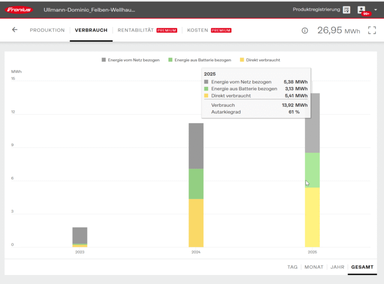
Task: Click the back arrow icon
Action: 14,30
